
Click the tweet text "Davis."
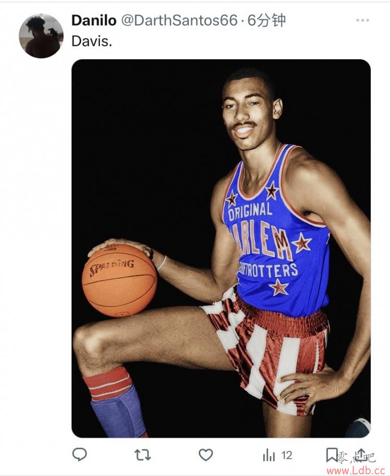click(x=92, y=41)
